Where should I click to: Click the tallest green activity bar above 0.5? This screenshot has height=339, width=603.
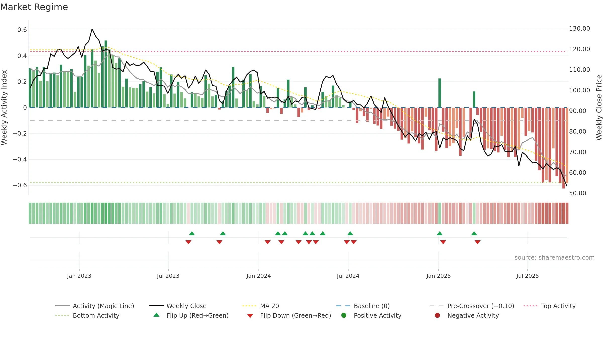pyautogui.click(x=106, y=74)
